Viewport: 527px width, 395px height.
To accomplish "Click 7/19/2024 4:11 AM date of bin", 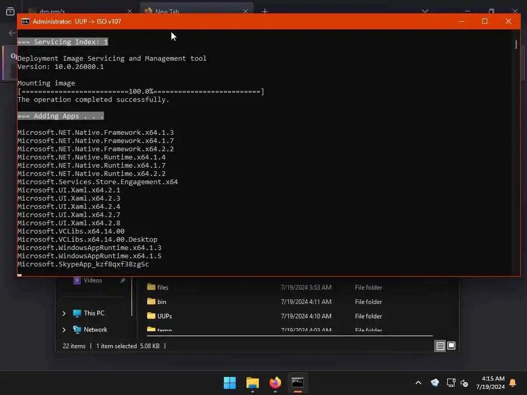I will [x=306, y=301].
